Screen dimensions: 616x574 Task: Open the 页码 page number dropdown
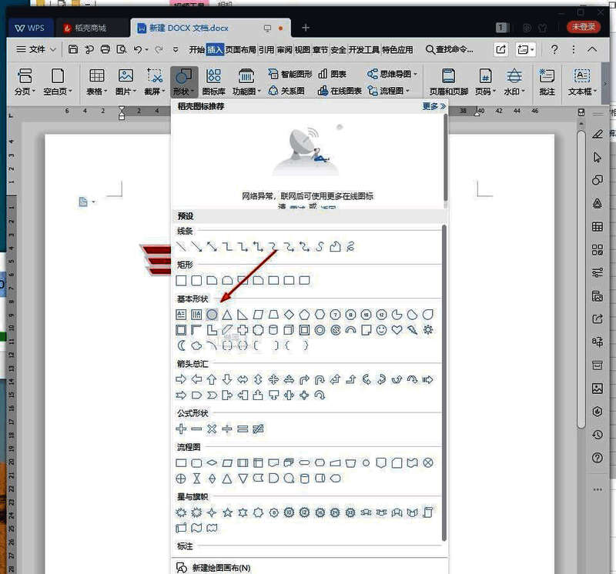485,91
